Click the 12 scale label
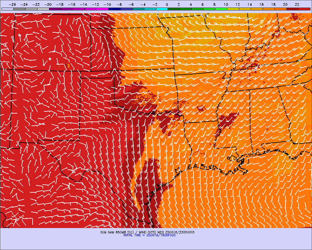 click(238, 4)
